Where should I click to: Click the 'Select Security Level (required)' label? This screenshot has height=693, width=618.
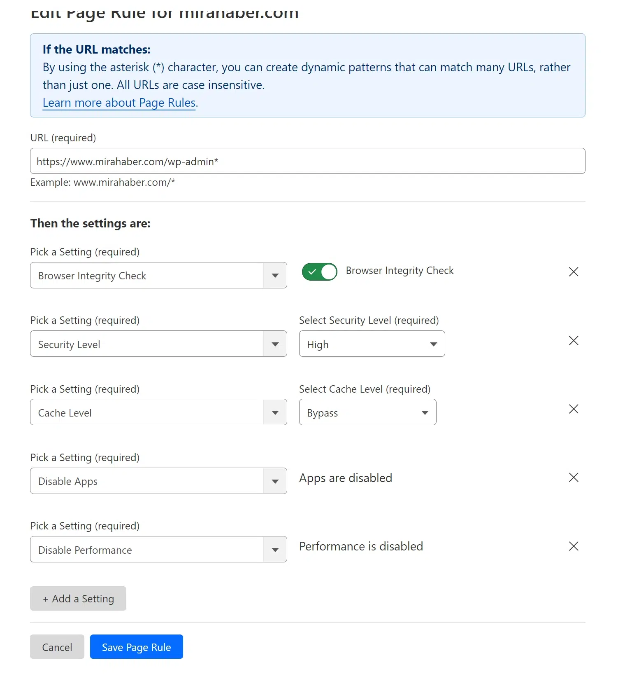(369, 321)
